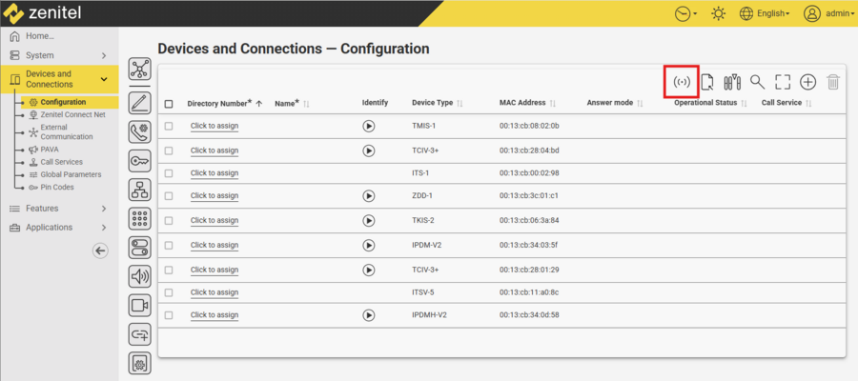Open the PAVA menu item

[x=50, y=150]
